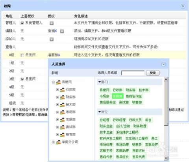Expand the 市场部 tree node
The width and height of the screenshot is (189, 162).
pos(57,112)
